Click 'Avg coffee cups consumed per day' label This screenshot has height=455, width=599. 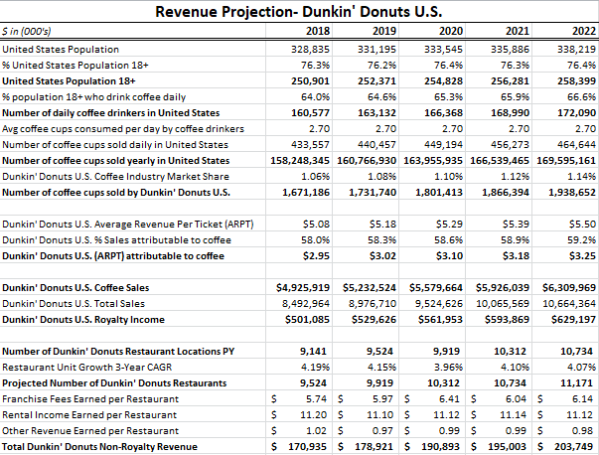point(122,129)
